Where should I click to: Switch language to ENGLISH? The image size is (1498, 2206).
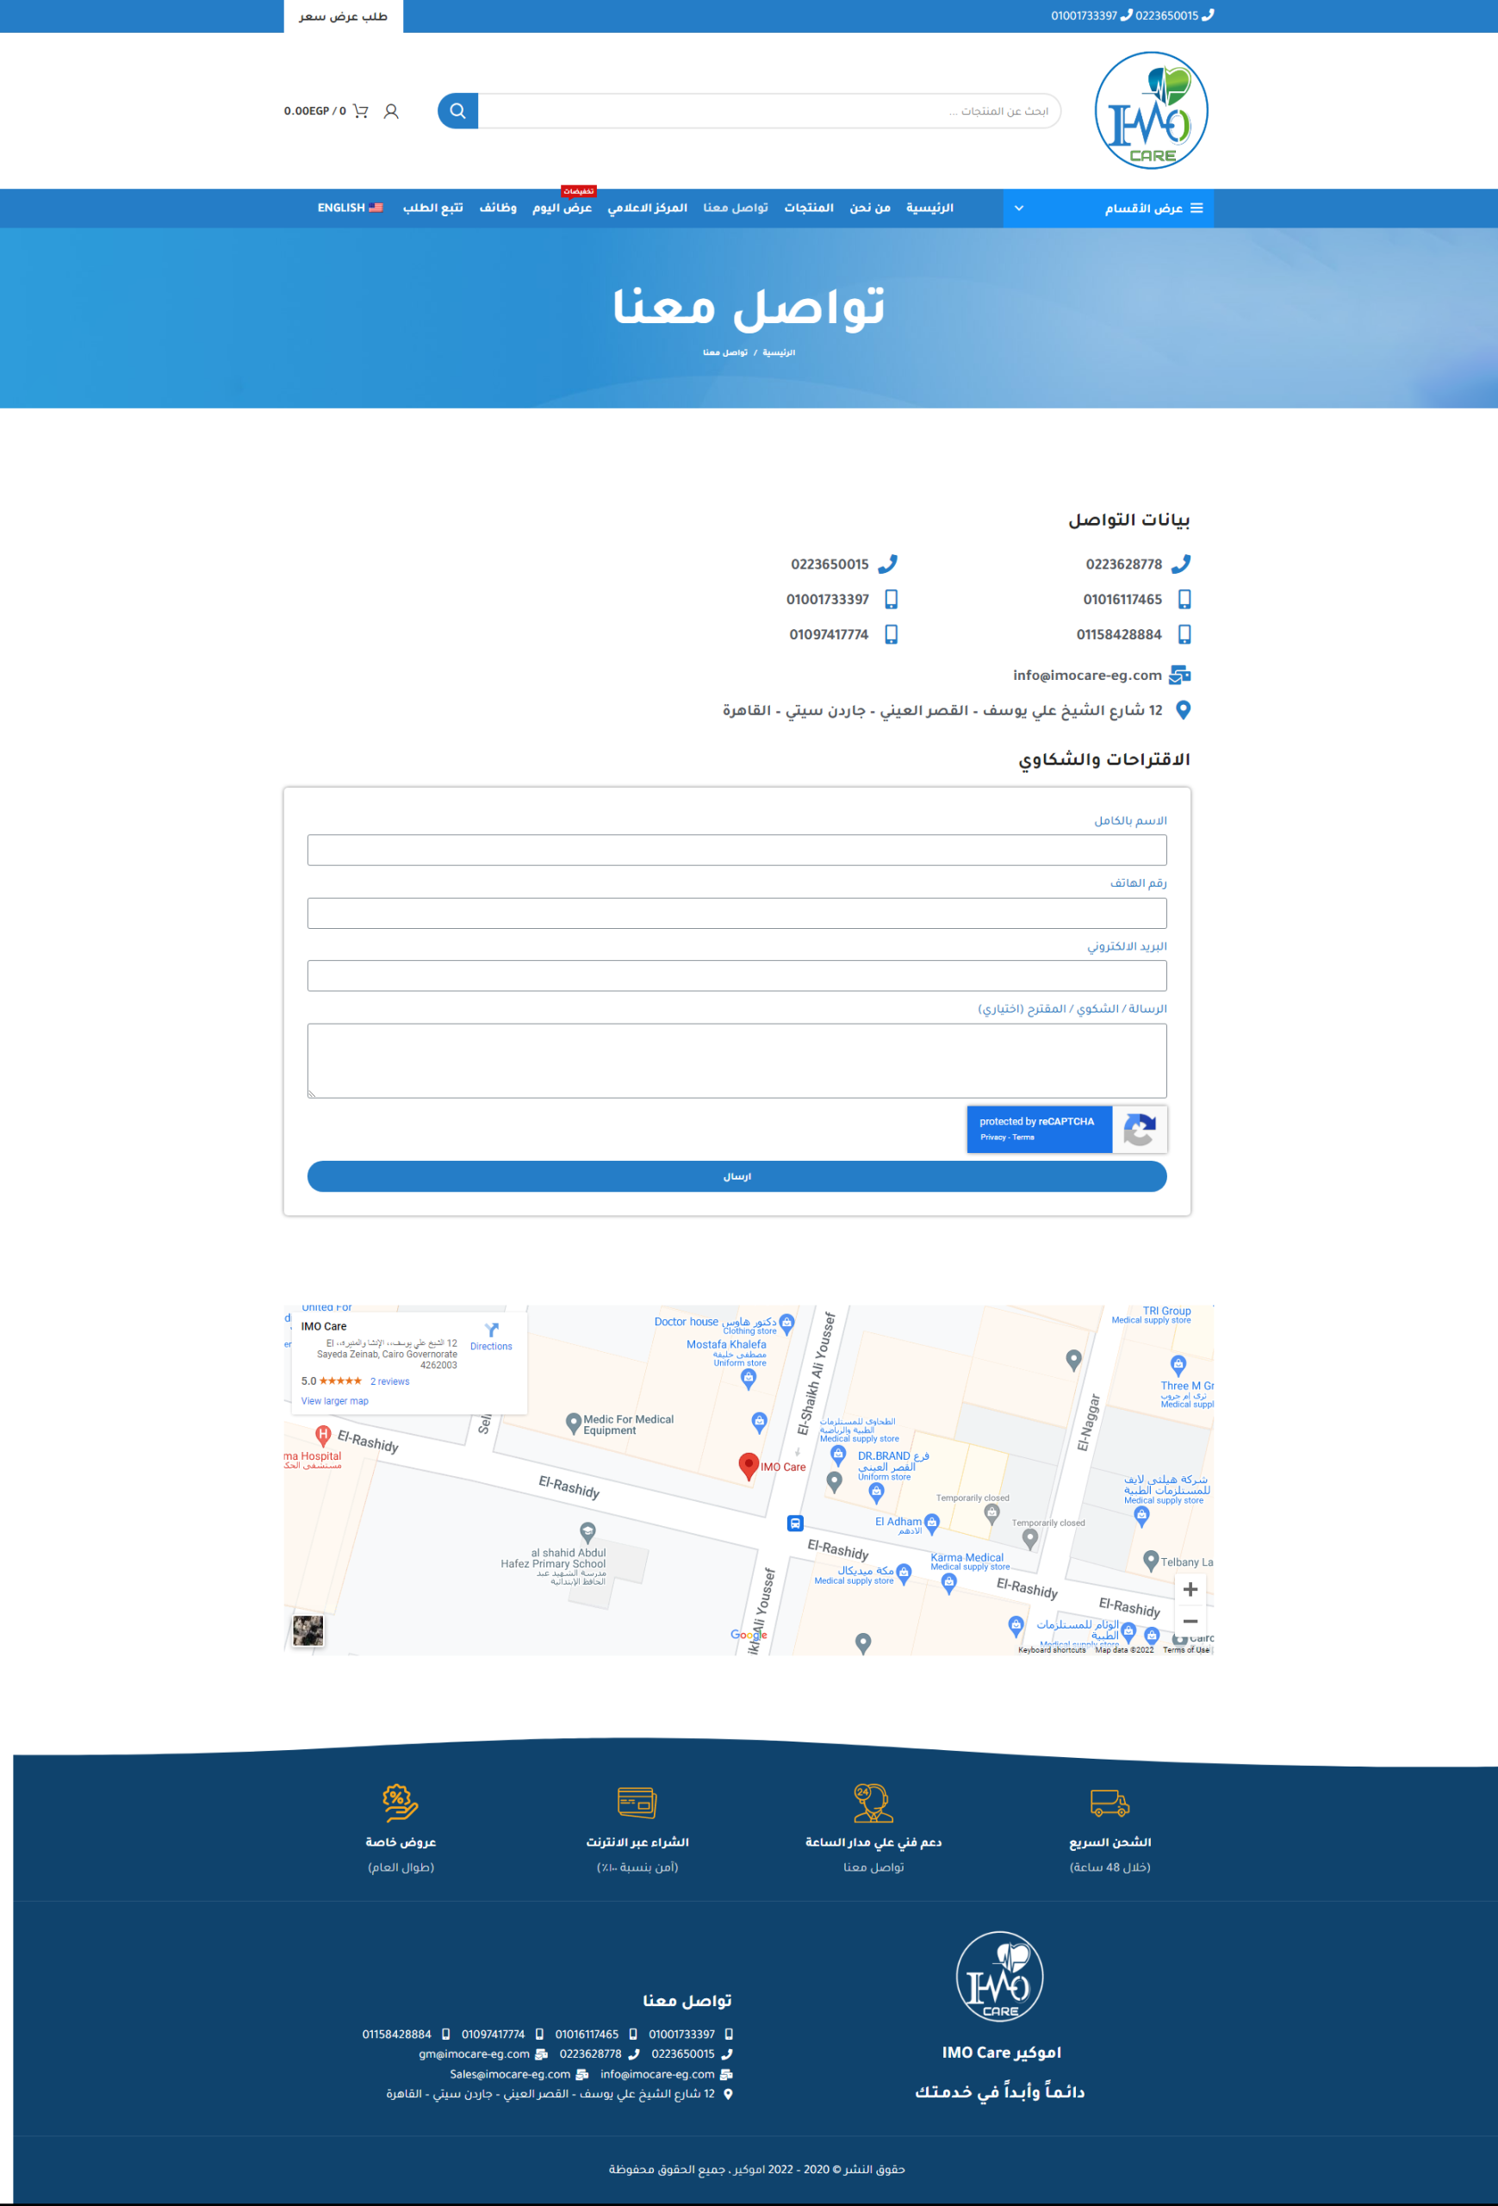[350, 208]
